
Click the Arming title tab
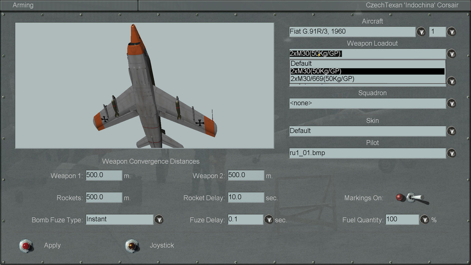pos(23,5)
